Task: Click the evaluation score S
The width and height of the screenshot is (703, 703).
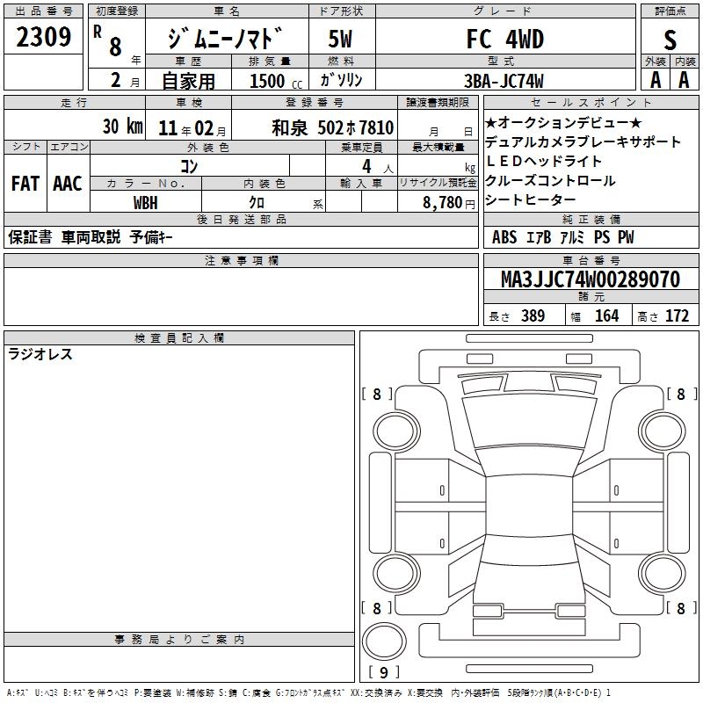Action: (x=670, y=40)
